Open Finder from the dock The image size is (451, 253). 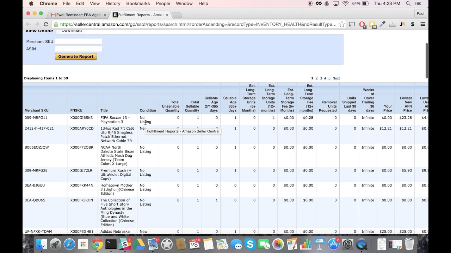click(x=42, y=244)
